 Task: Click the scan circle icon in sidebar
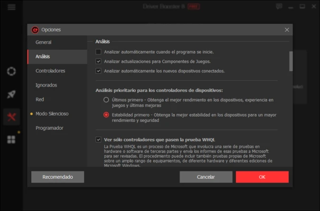tap(11, 71)
